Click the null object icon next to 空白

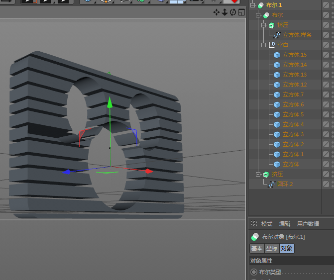tap(272, 45)
